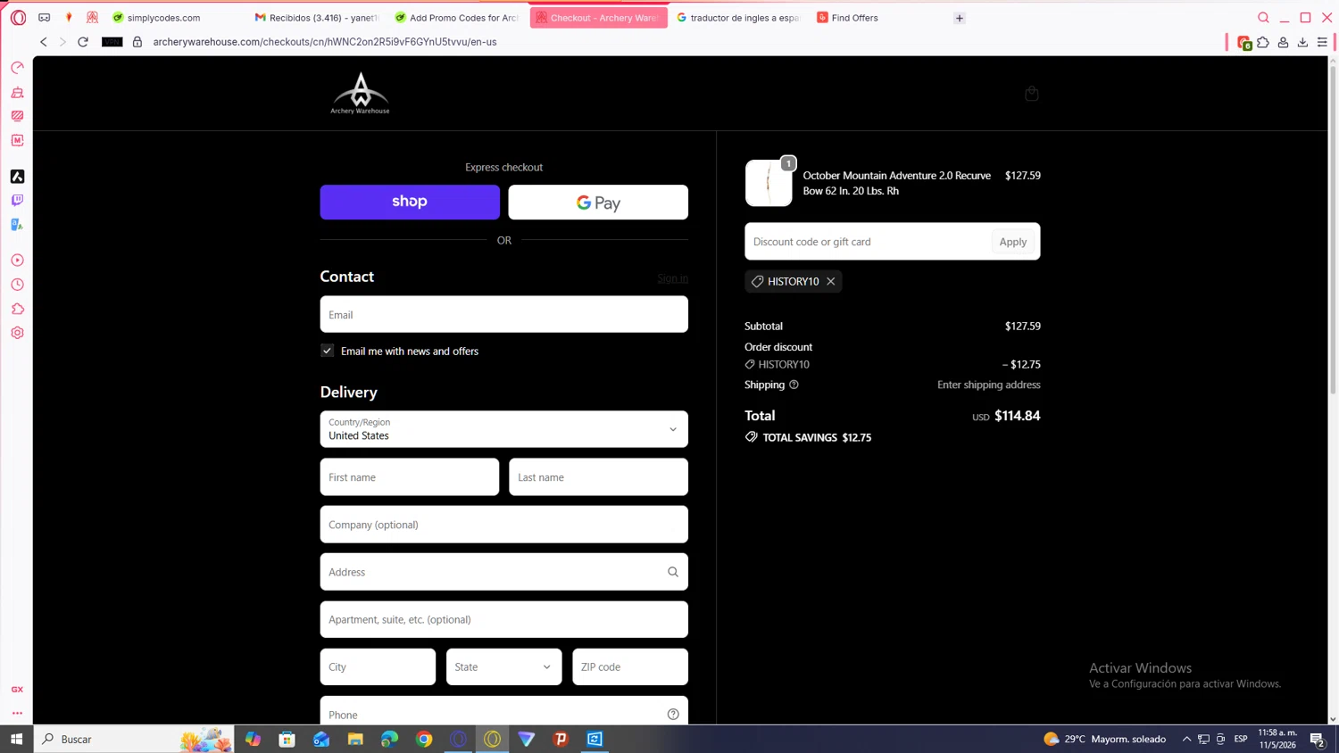
Task: Open the browser Easy Setup menu
Action: [x=1322, y=42]
